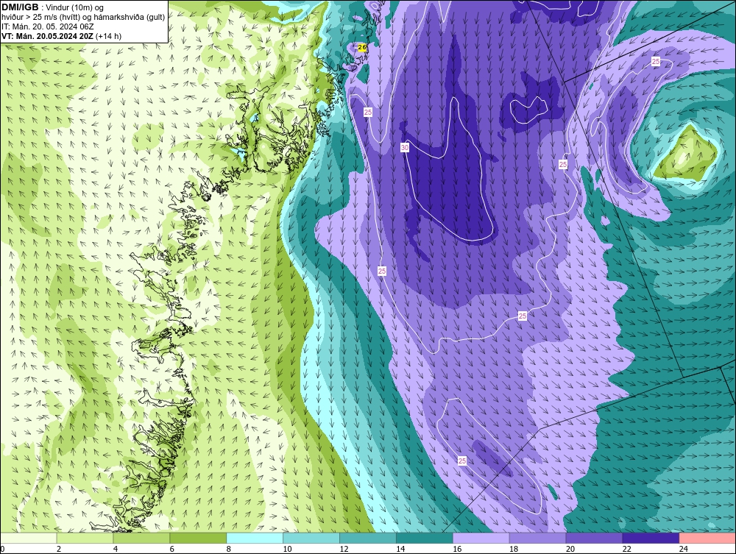Click the legend scale number 20

point(570,549)
